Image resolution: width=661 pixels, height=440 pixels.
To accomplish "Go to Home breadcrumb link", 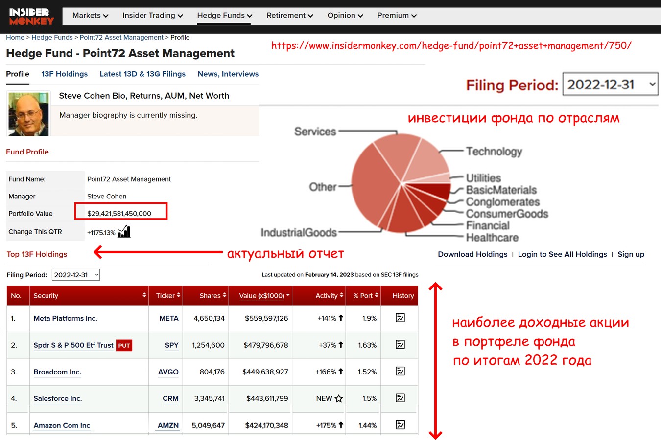I will coord(15,37).
